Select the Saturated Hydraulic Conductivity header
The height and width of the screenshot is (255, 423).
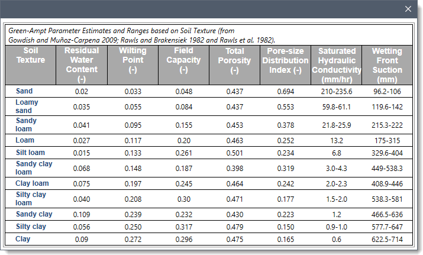(x=336, y=64)
